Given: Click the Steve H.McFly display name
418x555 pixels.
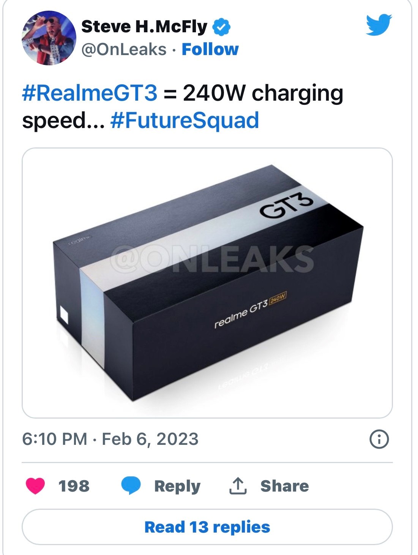Looking at the screenshot, I should 144,27.
